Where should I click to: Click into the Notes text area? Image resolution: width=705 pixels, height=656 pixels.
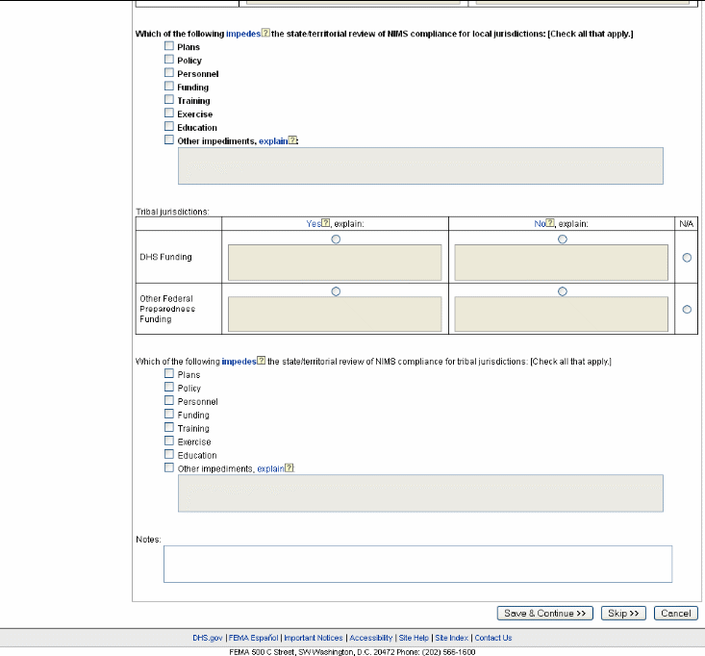pos(417,564)
